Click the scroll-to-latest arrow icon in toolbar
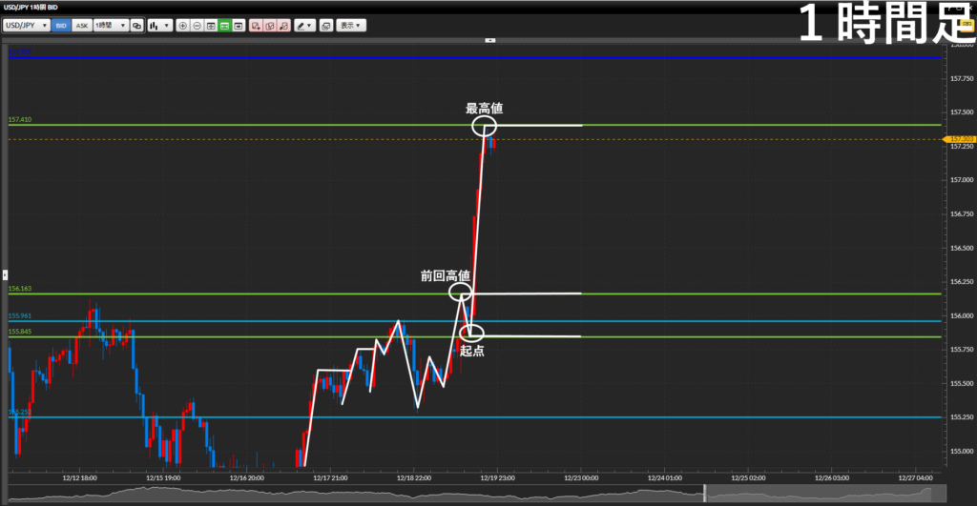 (x=238, y=25)
